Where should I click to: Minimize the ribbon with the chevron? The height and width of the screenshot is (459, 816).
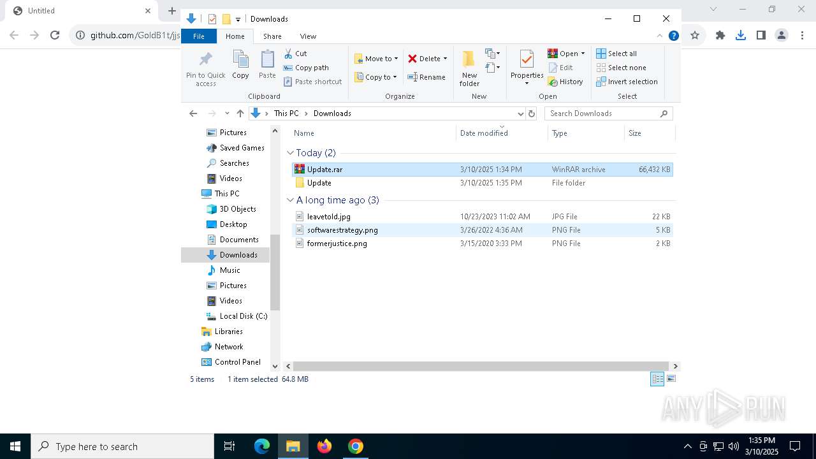point(660,36)
